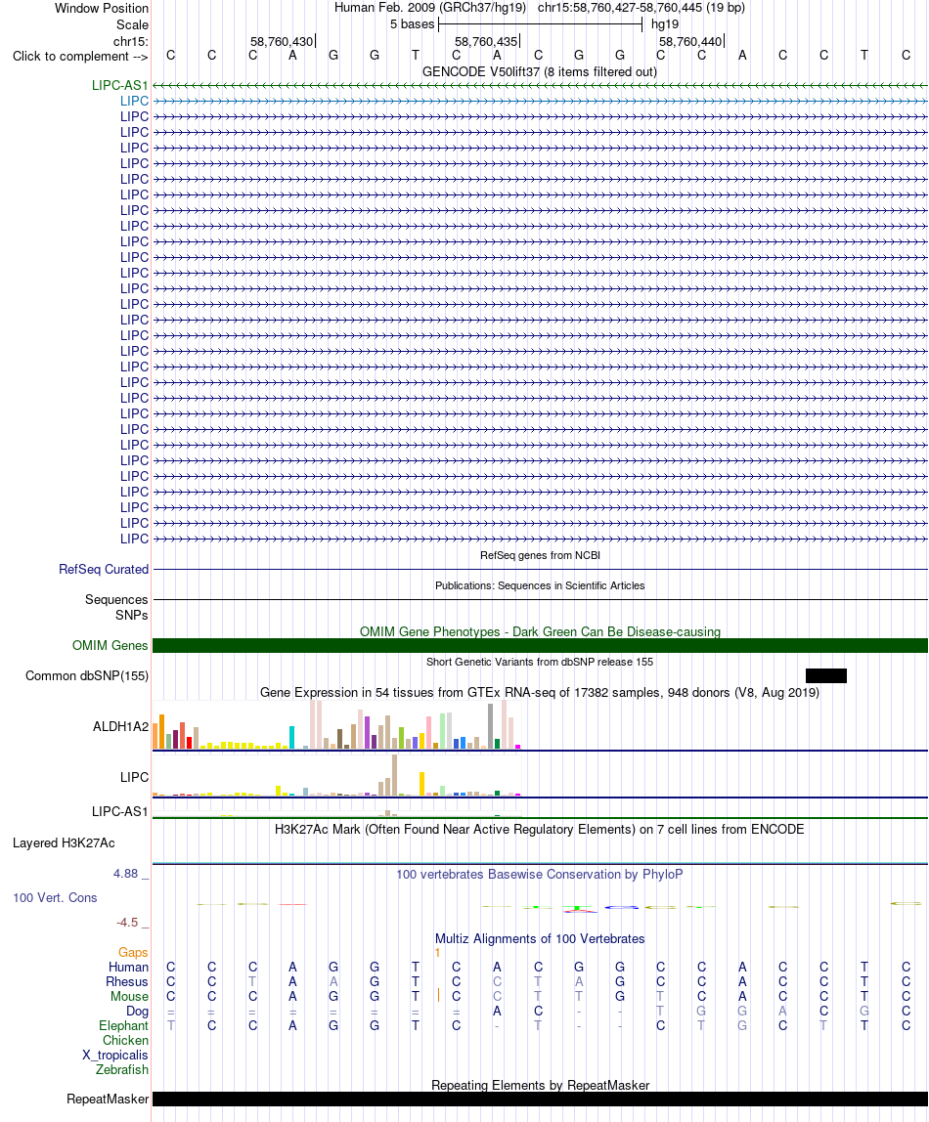Screen dimensions: 929x1122
Task: Click the '5 bases' scale bar
Action: (x=541, y=24)
